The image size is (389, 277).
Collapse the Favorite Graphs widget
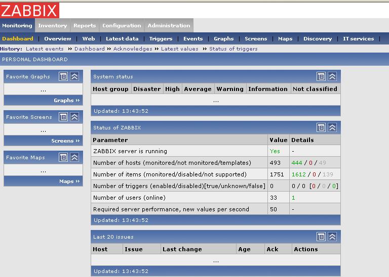point(74,76)
